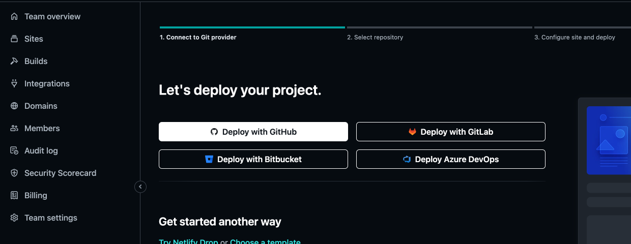Click the Audit log icon
Screen dimensions: 631x244
click(x=14, y=150)
